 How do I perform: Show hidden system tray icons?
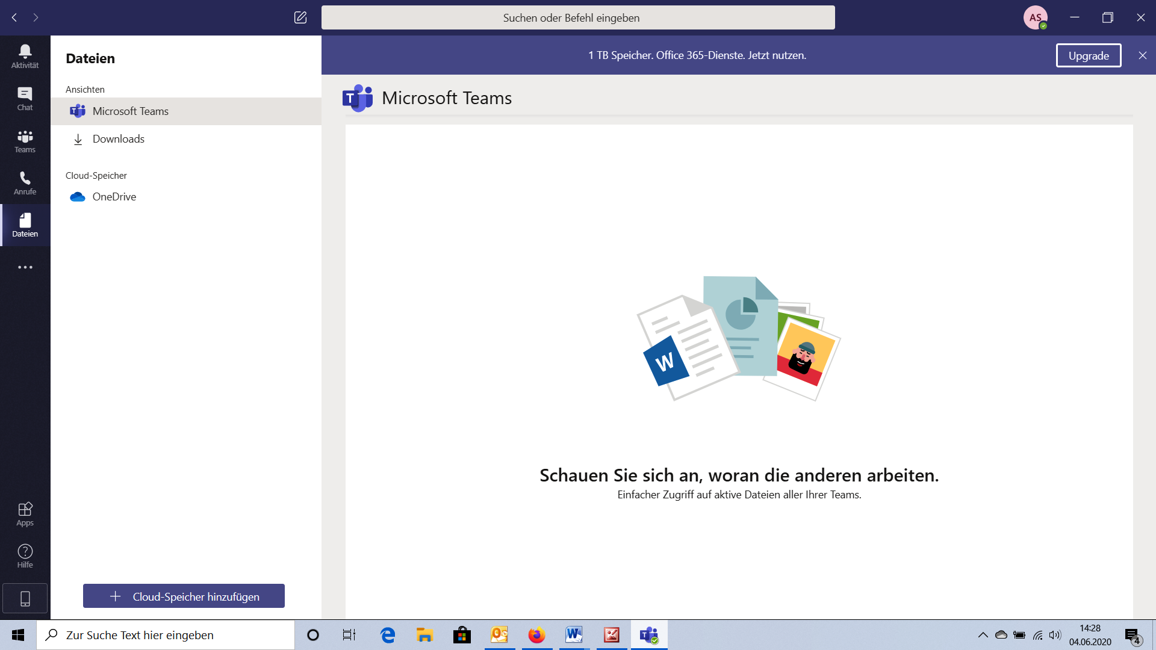[983, 635]
